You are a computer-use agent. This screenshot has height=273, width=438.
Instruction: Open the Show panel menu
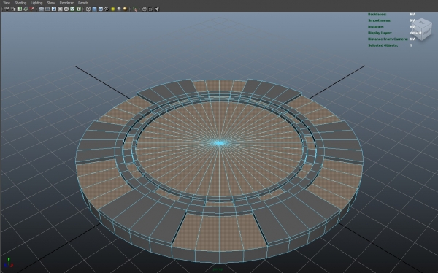(x=51, y=3)
